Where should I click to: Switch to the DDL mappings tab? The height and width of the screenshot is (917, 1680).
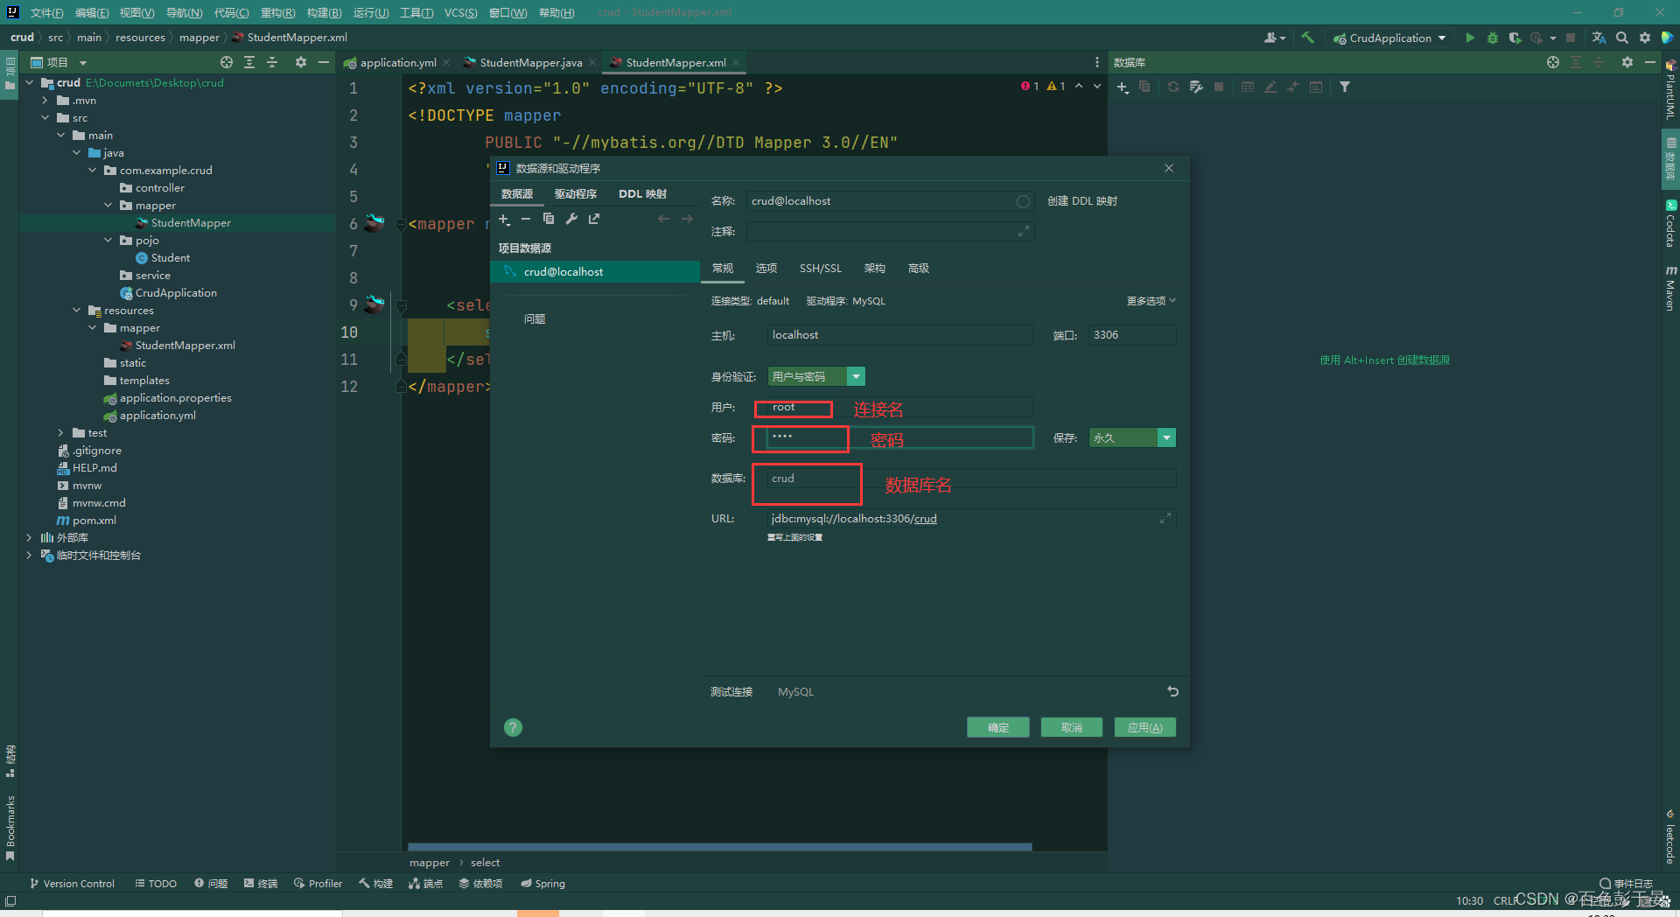642,194
